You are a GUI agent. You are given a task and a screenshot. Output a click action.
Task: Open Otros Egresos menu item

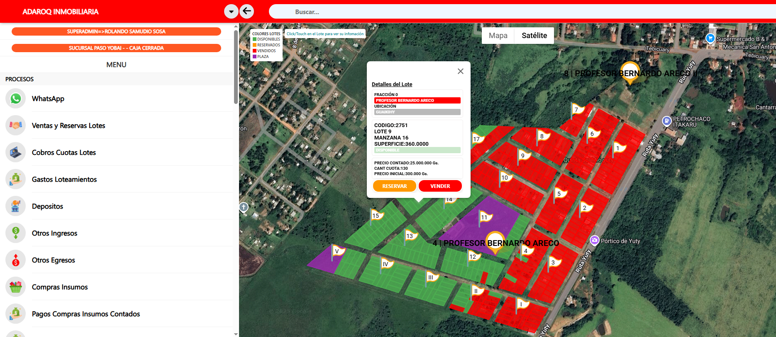[x=54, y=260]
